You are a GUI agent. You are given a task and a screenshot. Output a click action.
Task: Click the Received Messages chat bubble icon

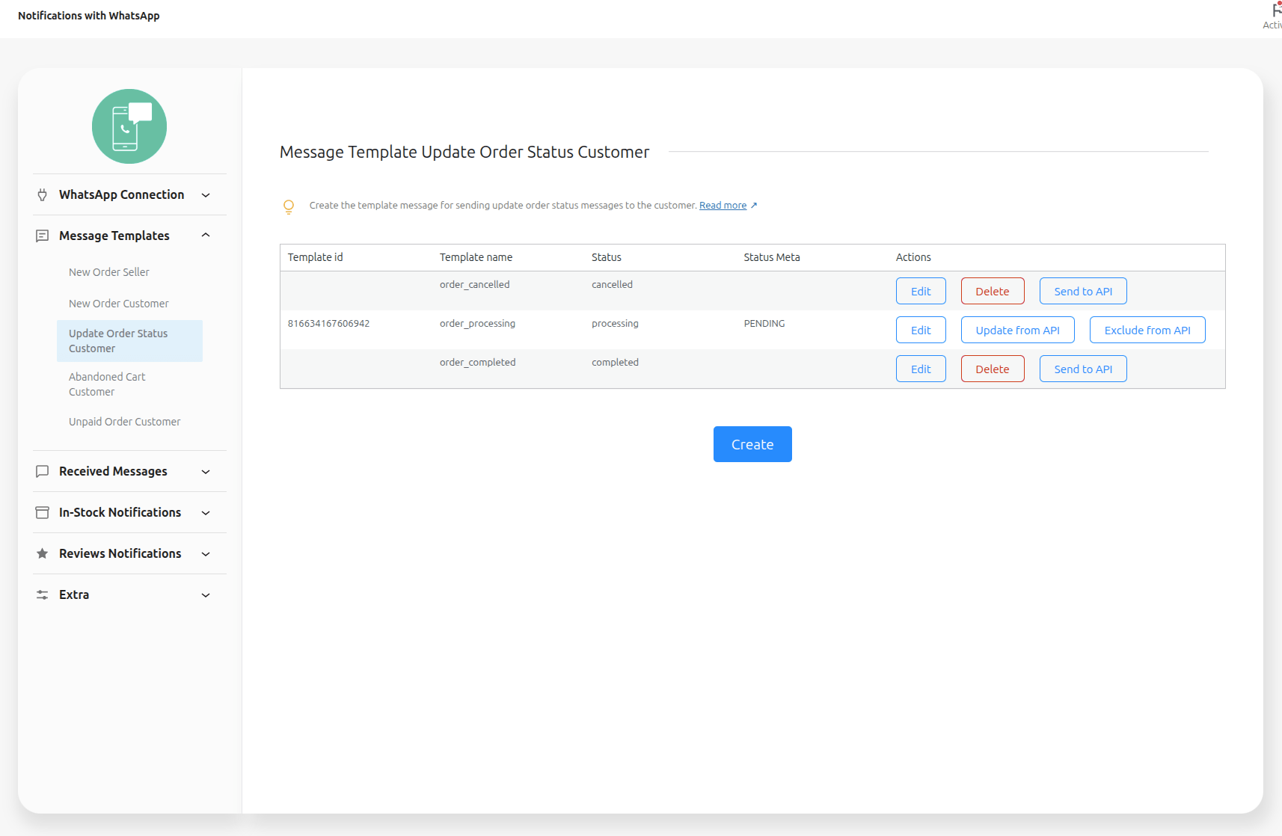(x=43, y=472)
